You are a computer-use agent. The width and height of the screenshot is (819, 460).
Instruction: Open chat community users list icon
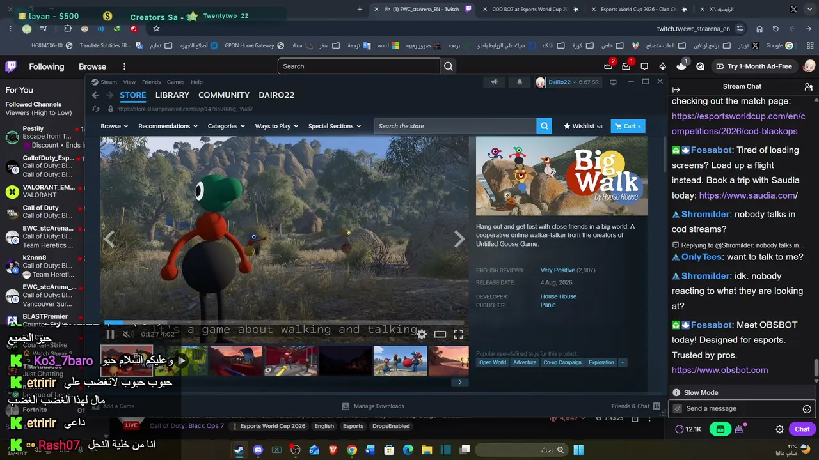tap(809, 87)
